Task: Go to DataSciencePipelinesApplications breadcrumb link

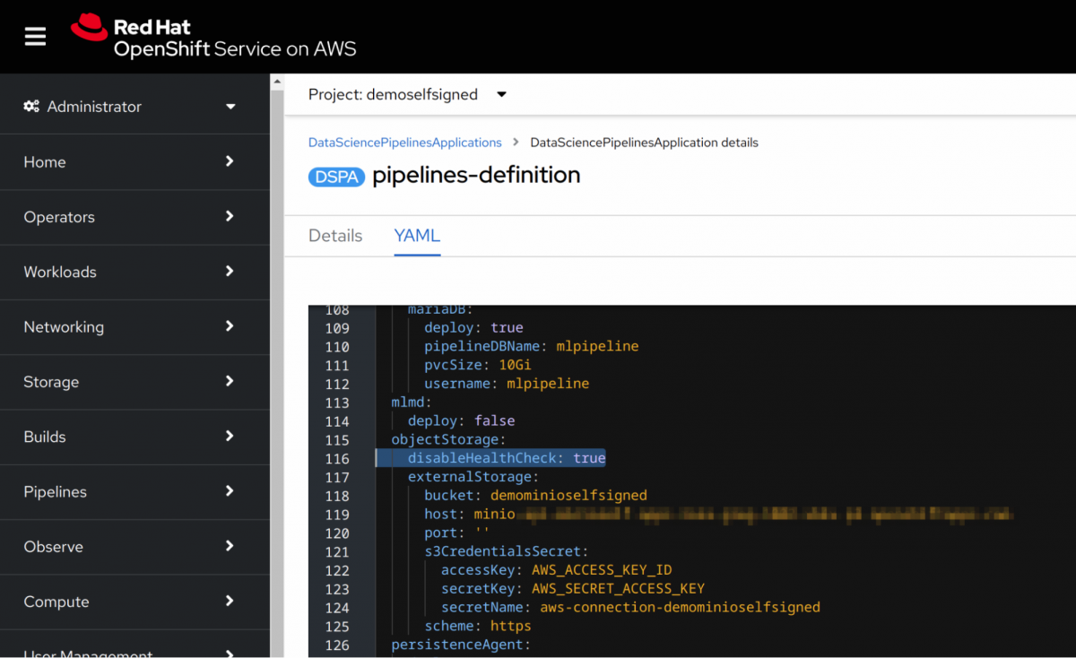Action: pyautogui.click(x=405, y=143)
